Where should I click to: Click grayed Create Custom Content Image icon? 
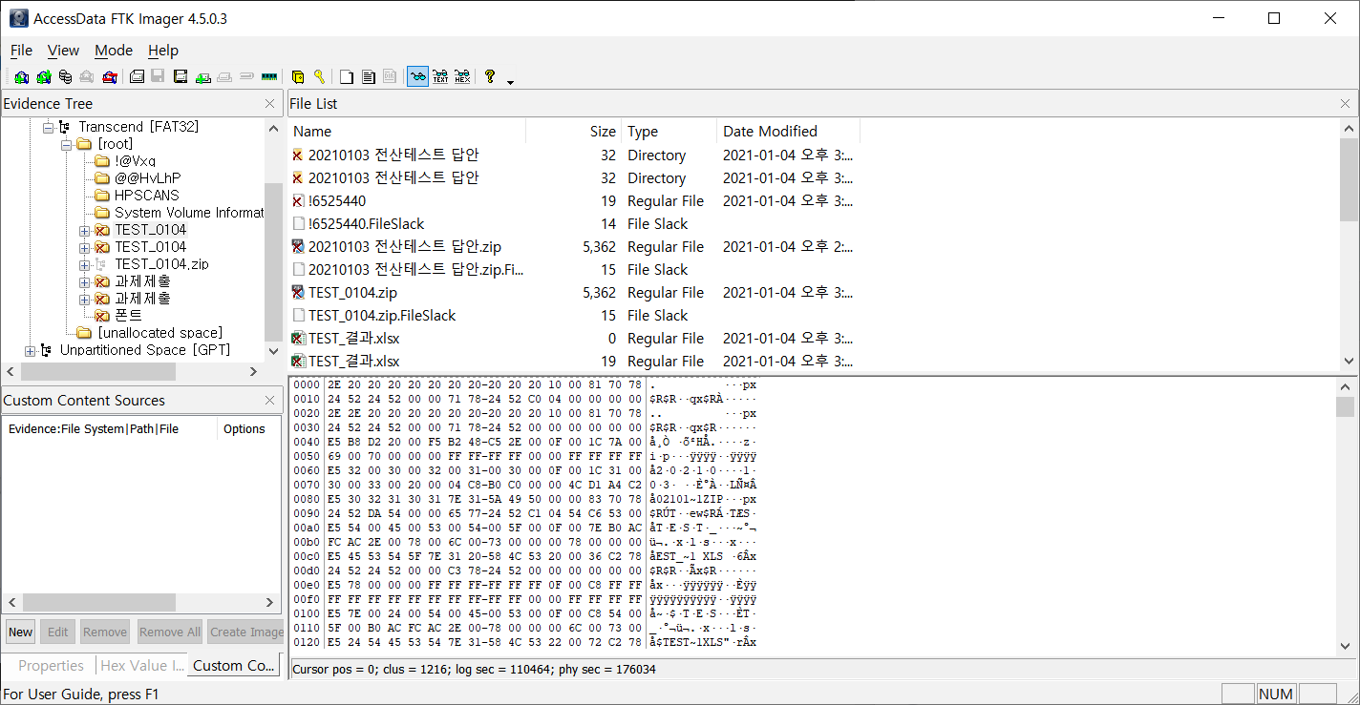224,77
